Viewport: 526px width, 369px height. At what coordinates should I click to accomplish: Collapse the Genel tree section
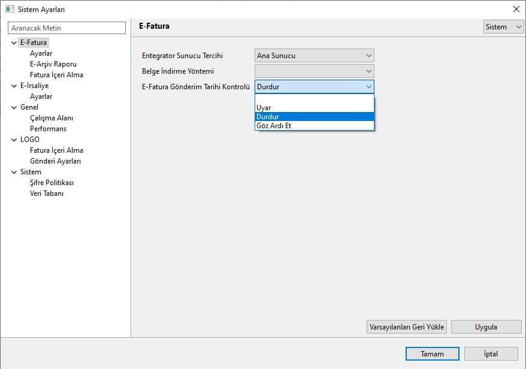pos(14,107)
